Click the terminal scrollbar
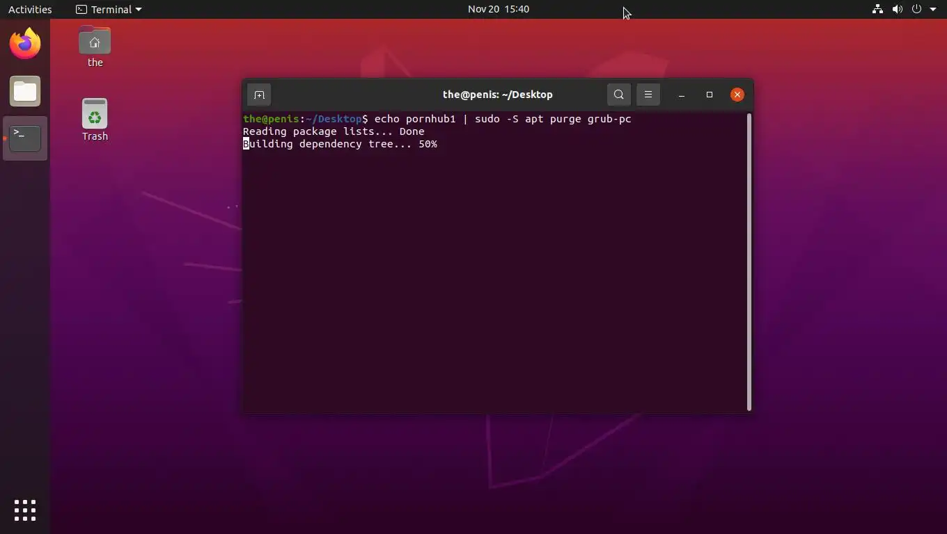The image size is (947, 534). [749, 262]
